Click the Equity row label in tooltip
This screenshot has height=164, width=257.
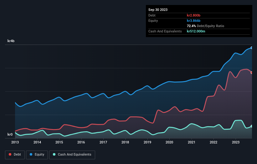[x=153, y=21]
